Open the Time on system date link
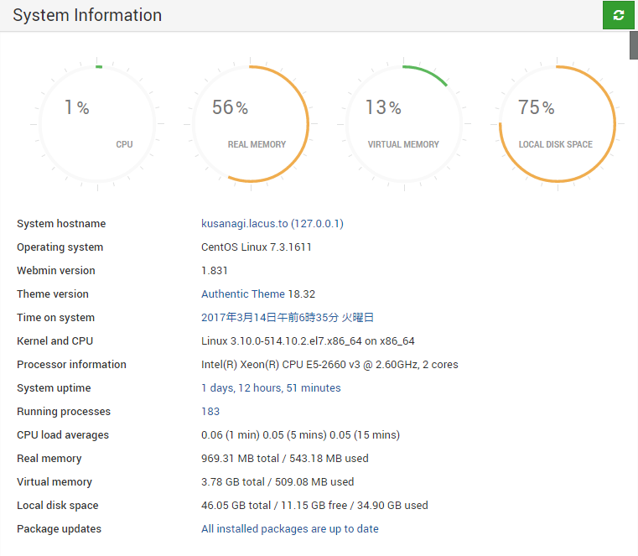The height and width of the screenshot is (556, 638). pyautogui.click(x=287, y=318)
